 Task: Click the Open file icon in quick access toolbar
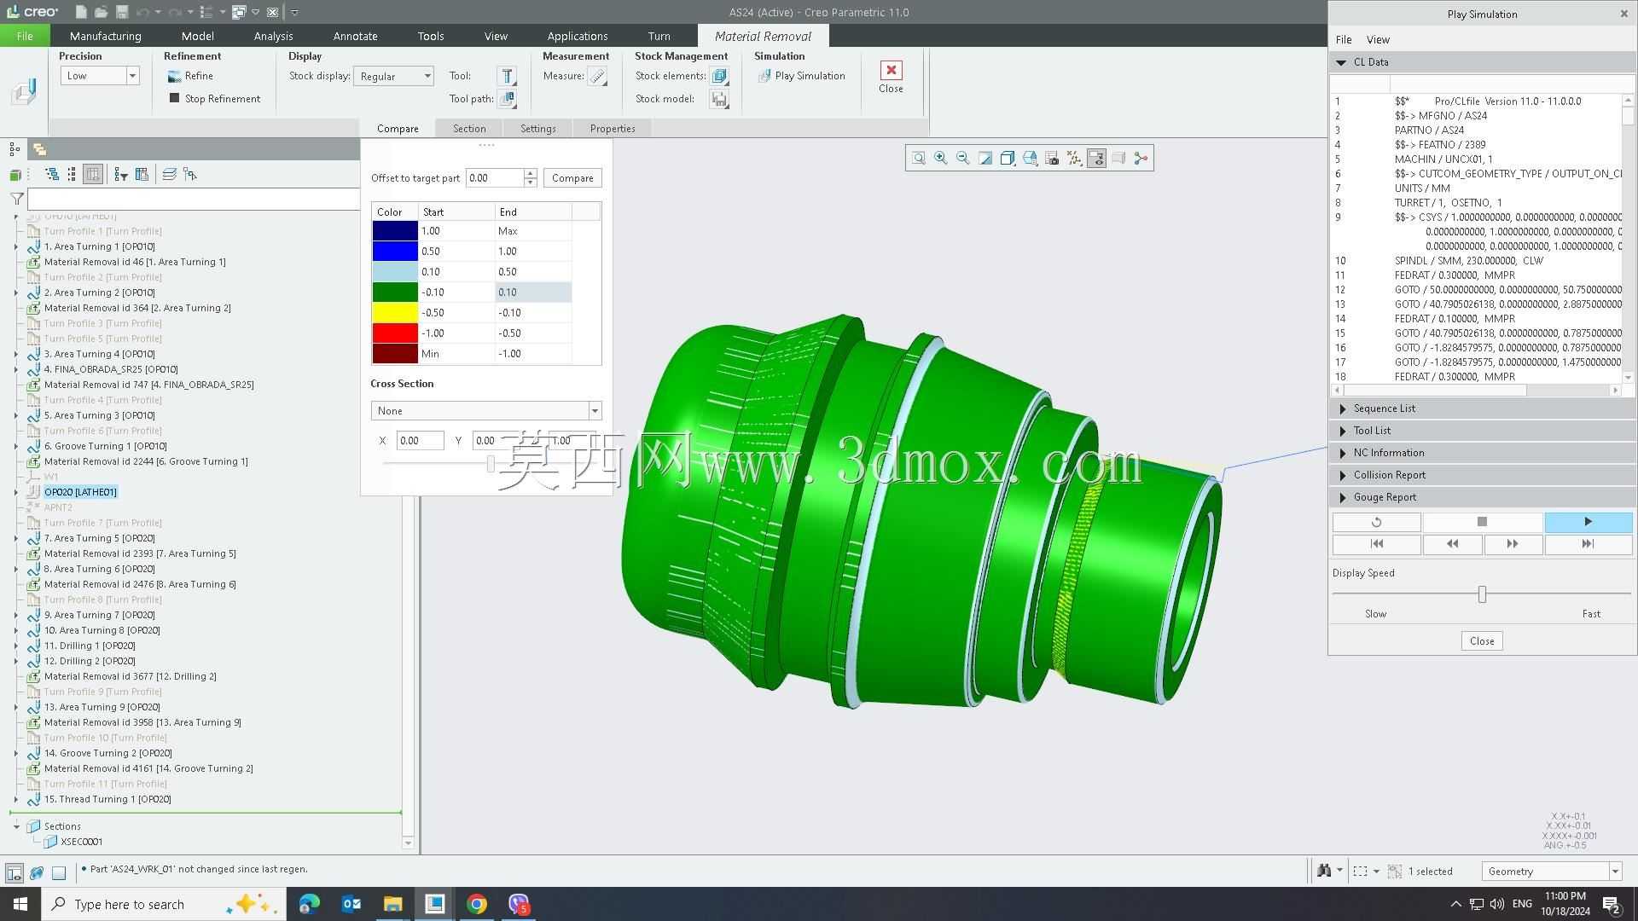point(101,12)
